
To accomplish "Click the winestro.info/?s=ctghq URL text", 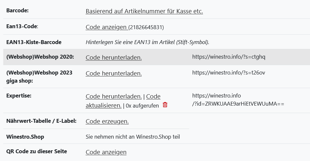I will click(229, 57).
